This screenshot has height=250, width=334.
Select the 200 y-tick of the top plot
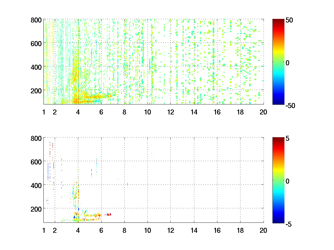click(x=36, y=91)
